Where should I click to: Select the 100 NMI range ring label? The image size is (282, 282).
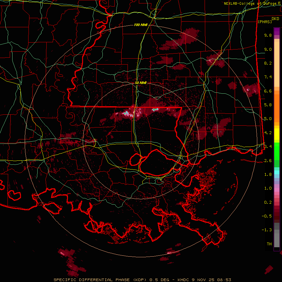141,25
